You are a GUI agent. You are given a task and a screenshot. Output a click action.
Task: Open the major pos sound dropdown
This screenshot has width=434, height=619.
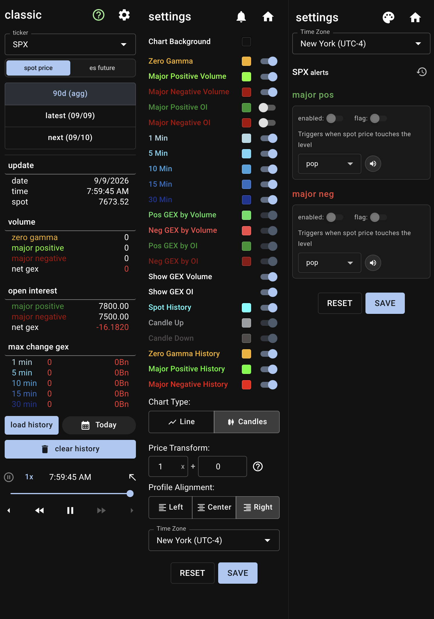(330, 164)
